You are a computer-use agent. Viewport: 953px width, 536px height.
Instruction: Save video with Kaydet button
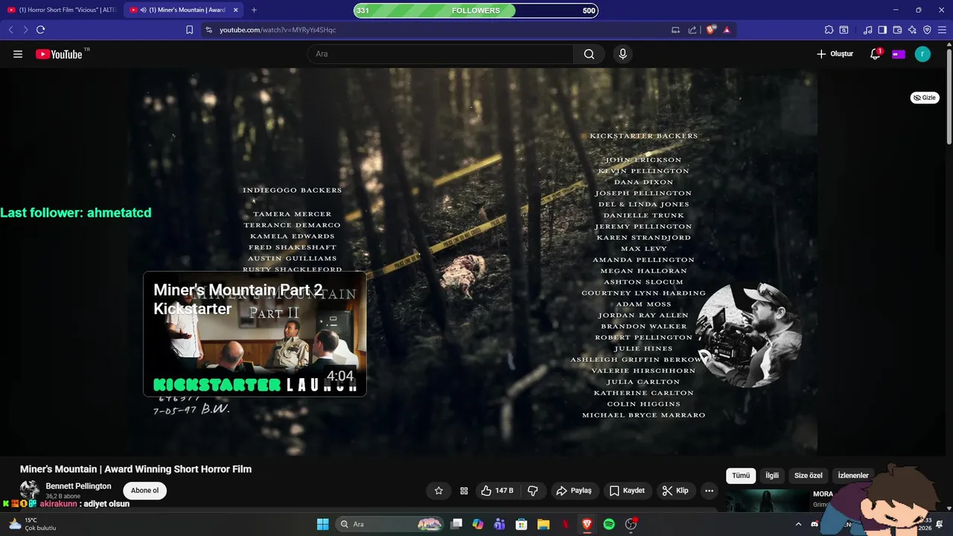(627, 491)
